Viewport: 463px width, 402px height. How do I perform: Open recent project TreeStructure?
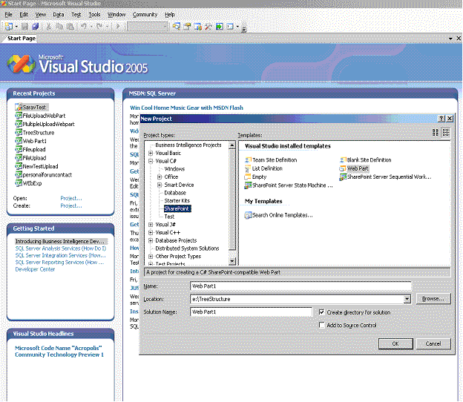point(35,133)
